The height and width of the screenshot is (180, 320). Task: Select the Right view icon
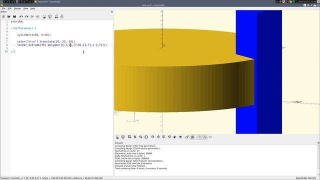152,137
